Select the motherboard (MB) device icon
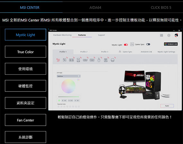 click(65, 60)
